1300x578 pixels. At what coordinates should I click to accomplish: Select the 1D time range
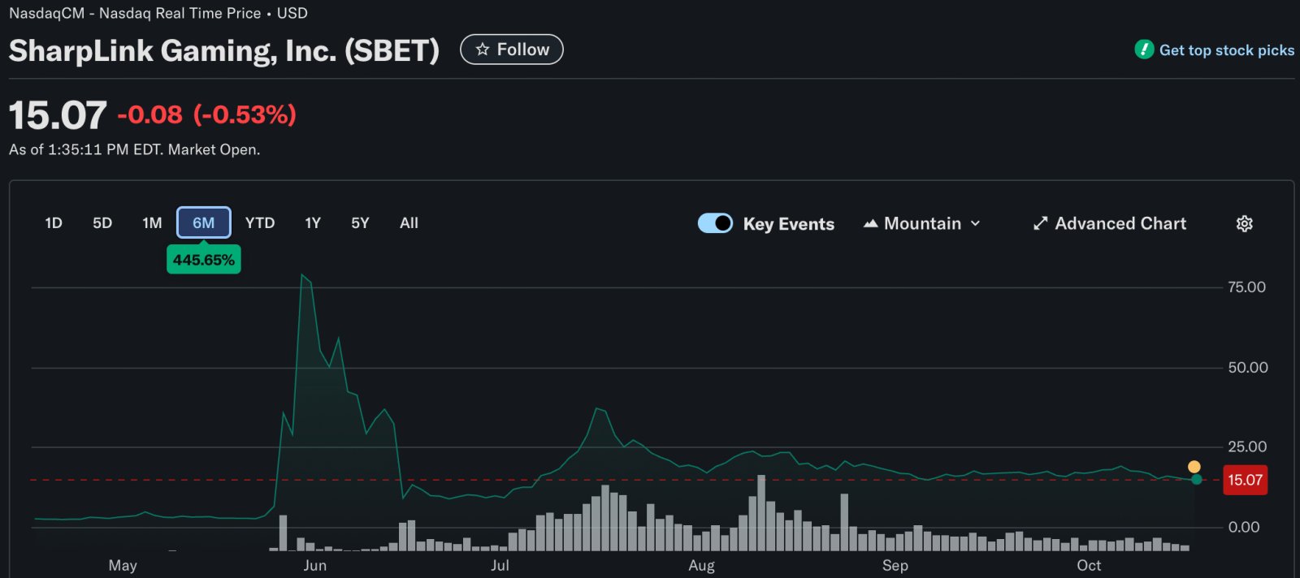[x=54, y=223]
